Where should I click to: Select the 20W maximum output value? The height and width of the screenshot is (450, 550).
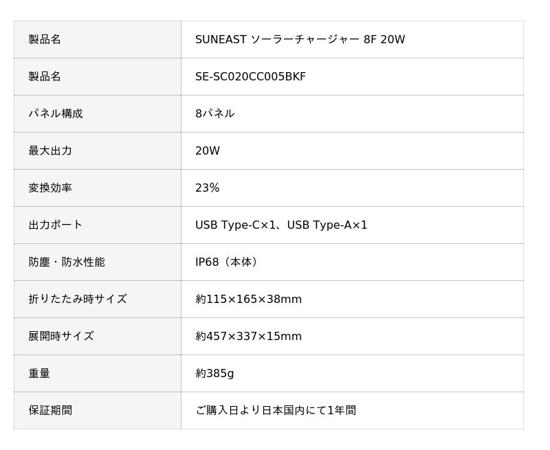(208, 150)
